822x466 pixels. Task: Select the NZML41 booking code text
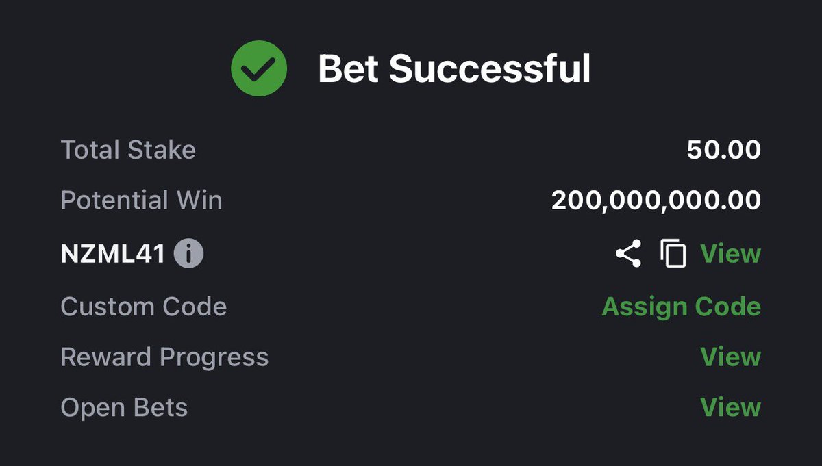click(113, 255)
